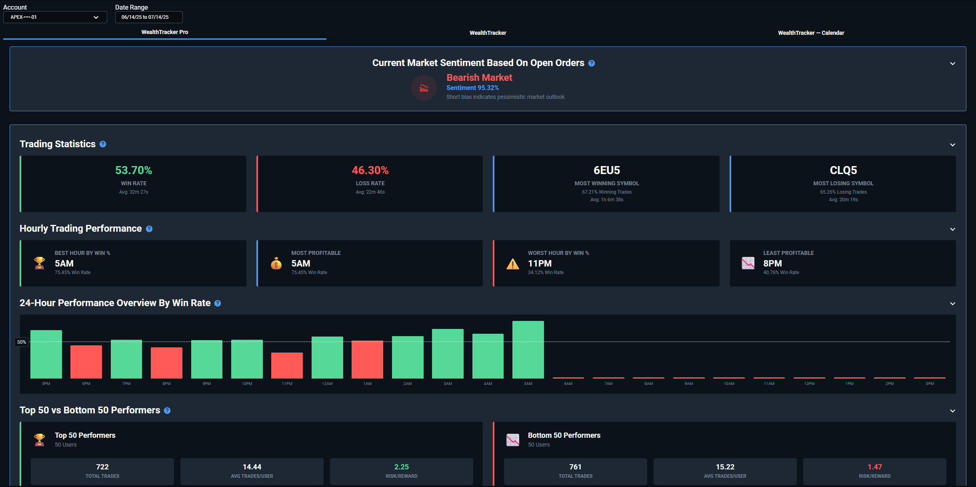Click the 6AM label on chart axis

(568, 384)
